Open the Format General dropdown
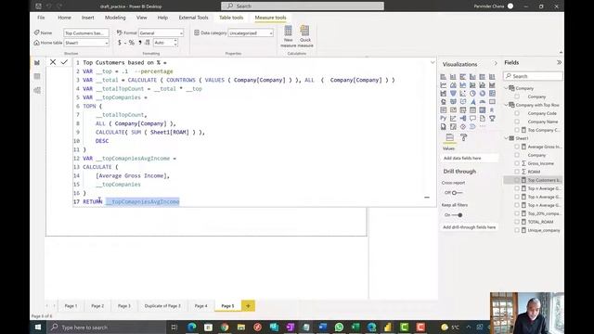 coord(161,33)
